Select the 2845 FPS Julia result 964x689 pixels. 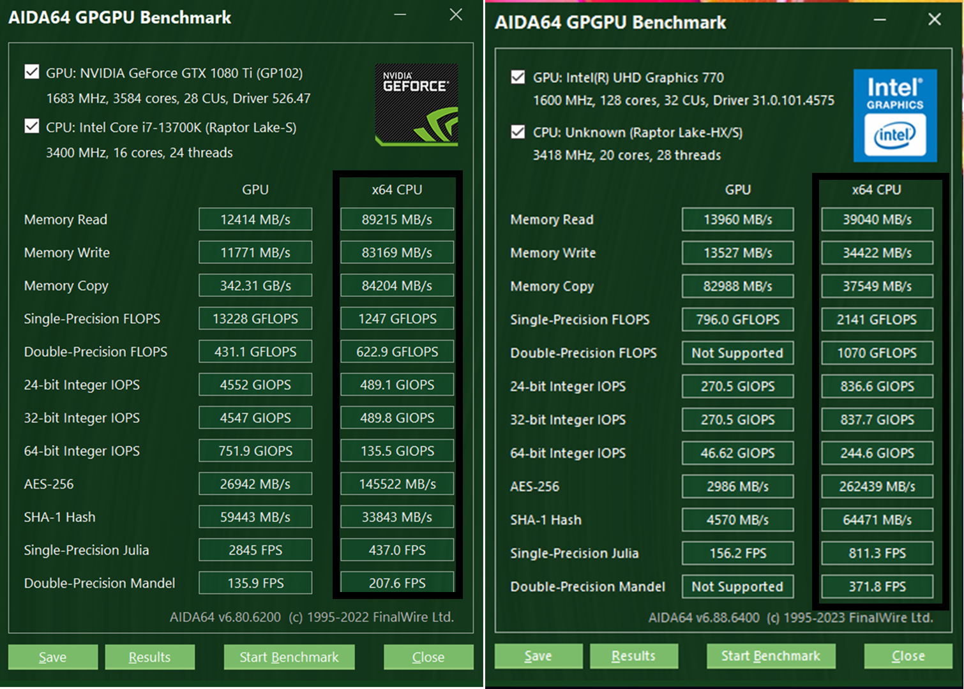click(255, 550)
